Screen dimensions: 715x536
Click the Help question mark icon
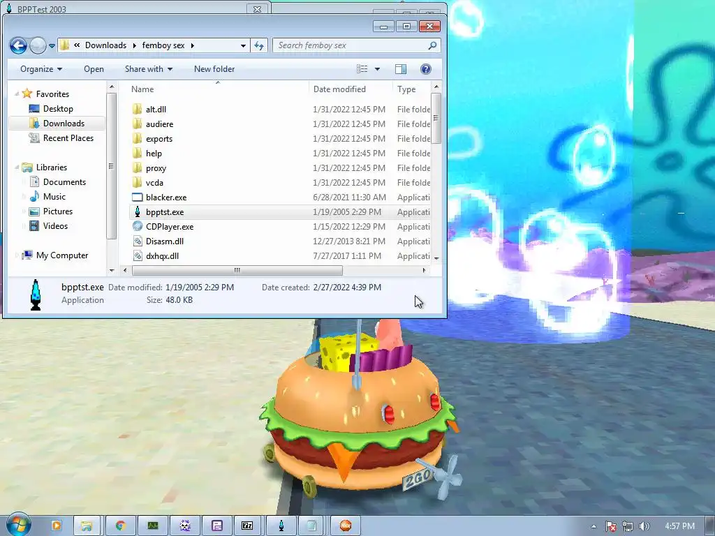[425, 69]
